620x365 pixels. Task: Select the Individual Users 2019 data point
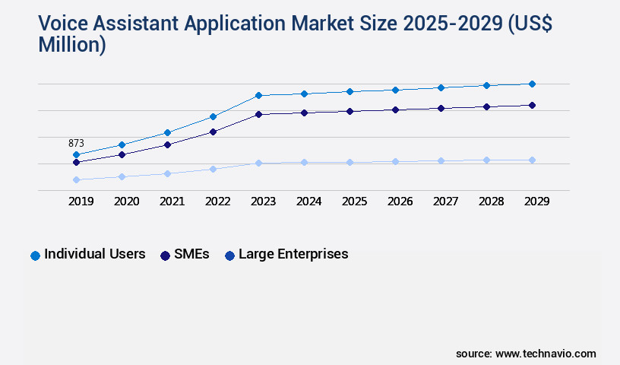tap(76, 154)
